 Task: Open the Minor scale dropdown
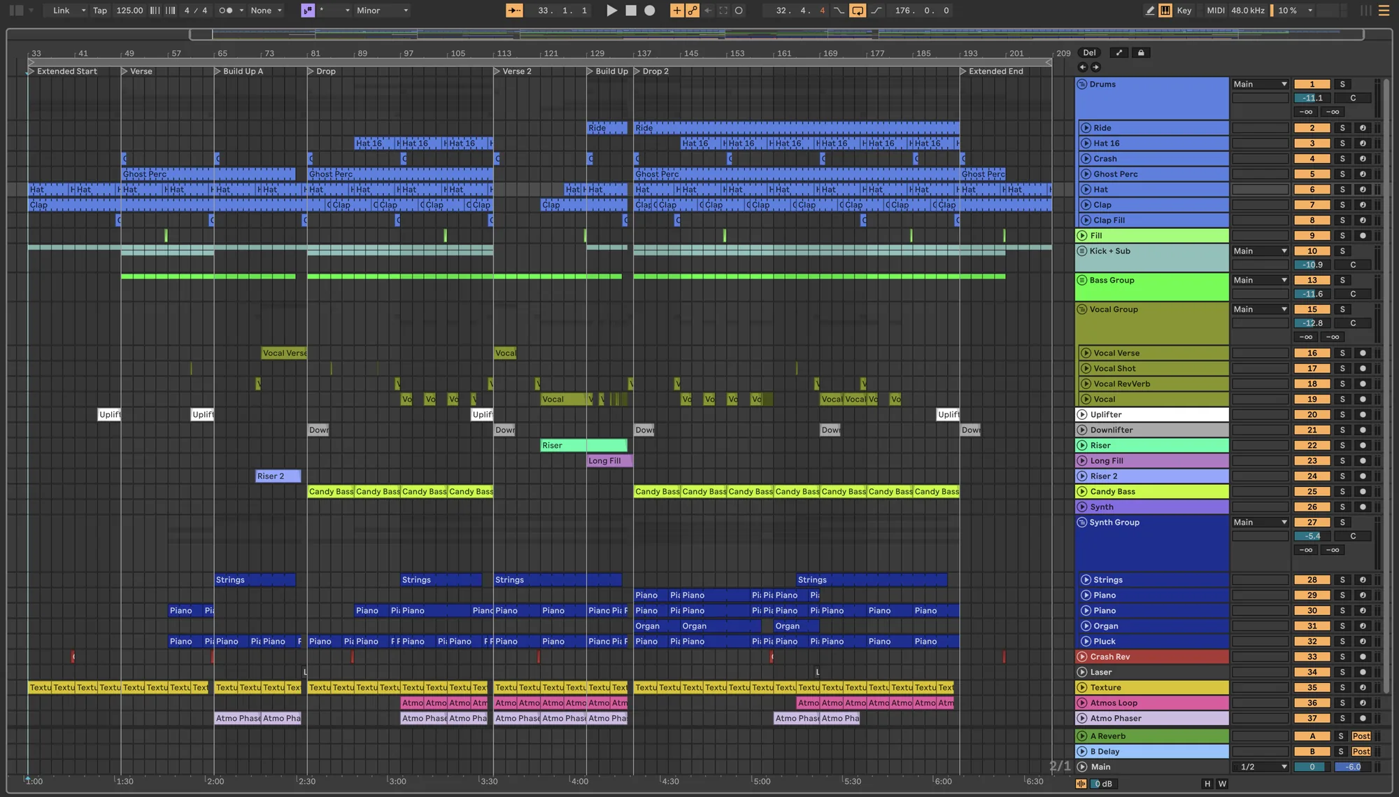[x=382, y=10]
